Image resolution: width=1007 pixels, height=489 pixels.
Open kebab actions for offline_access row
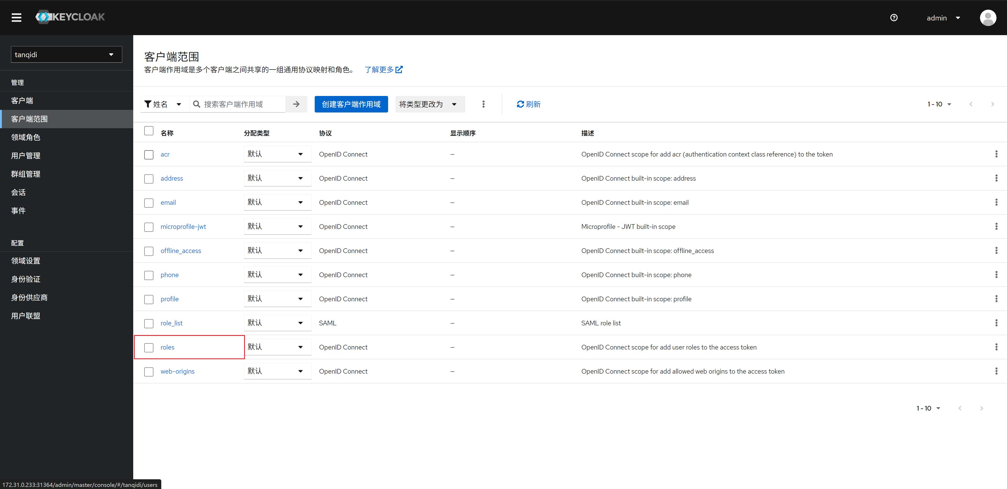click(x=996, y=251)
